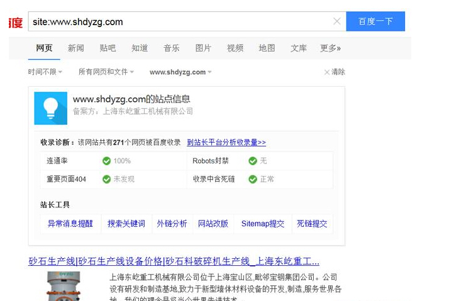Screen dimensions: 454x301
Task: Expand the 更多» menu
Action: tap(330, 48)
